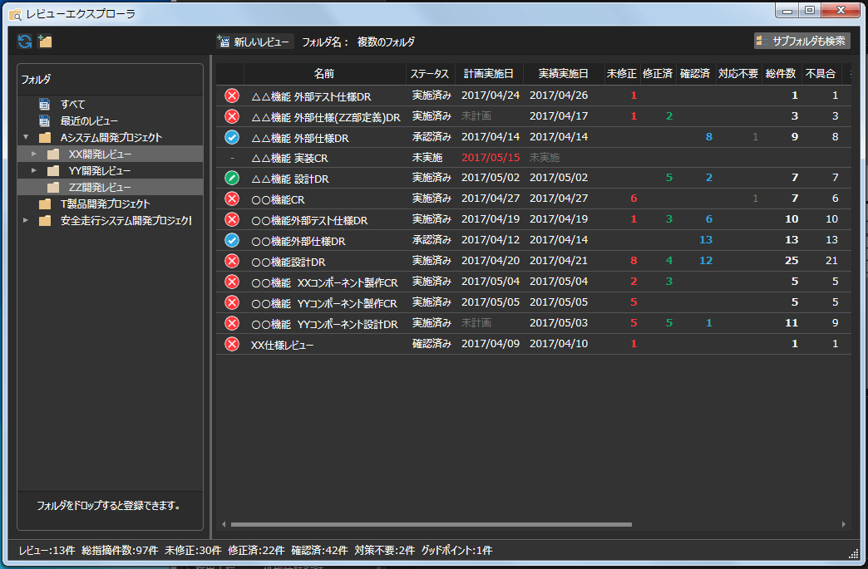Select the ZZ開発レビュー folder
This screenshot has height=569, width=868.
(100, 188)
